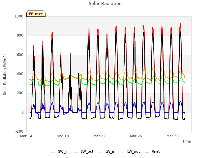Click the orange LW_out legend swatch

(x=123, y=152)
